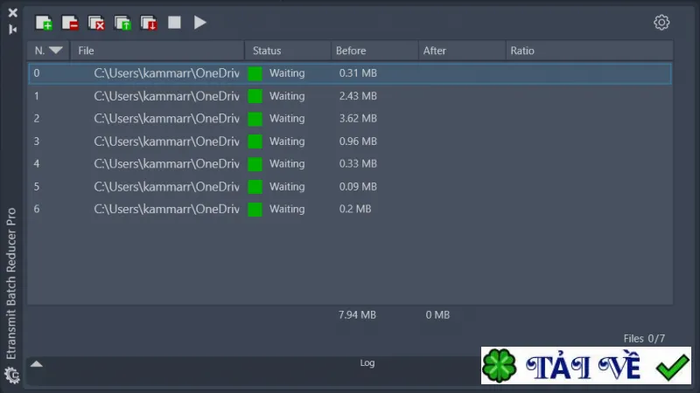The height and width of the screenshot is (393, 700).
Task: Select file row number 3
Action: (x=349, y=141)
